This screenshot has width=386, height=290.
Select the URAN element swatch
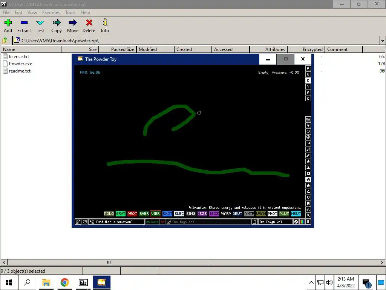pos(261,214)
